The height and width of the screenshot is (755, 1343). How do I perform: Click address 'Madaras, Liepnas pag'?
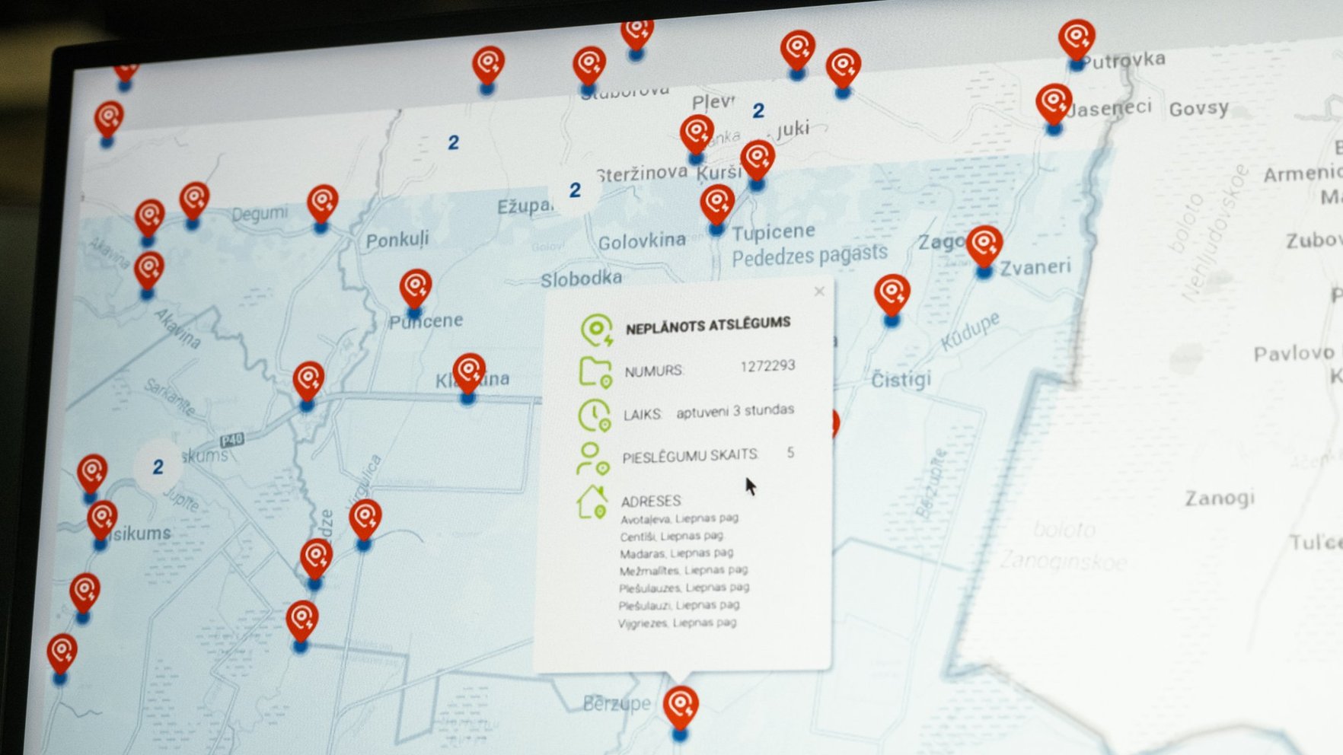[x=677, y=553]
